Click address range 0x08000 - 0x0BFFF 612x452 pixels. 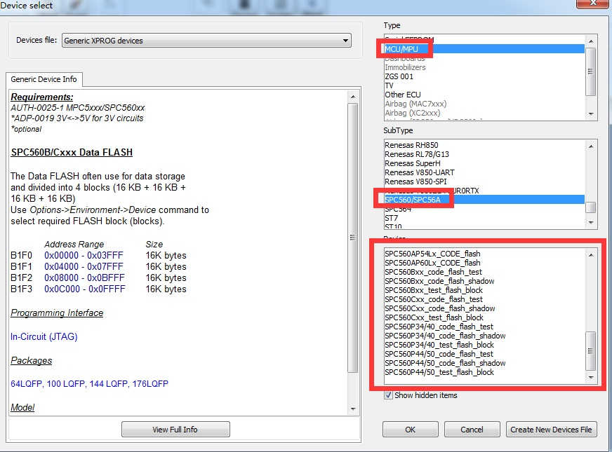tap(84, 278)
